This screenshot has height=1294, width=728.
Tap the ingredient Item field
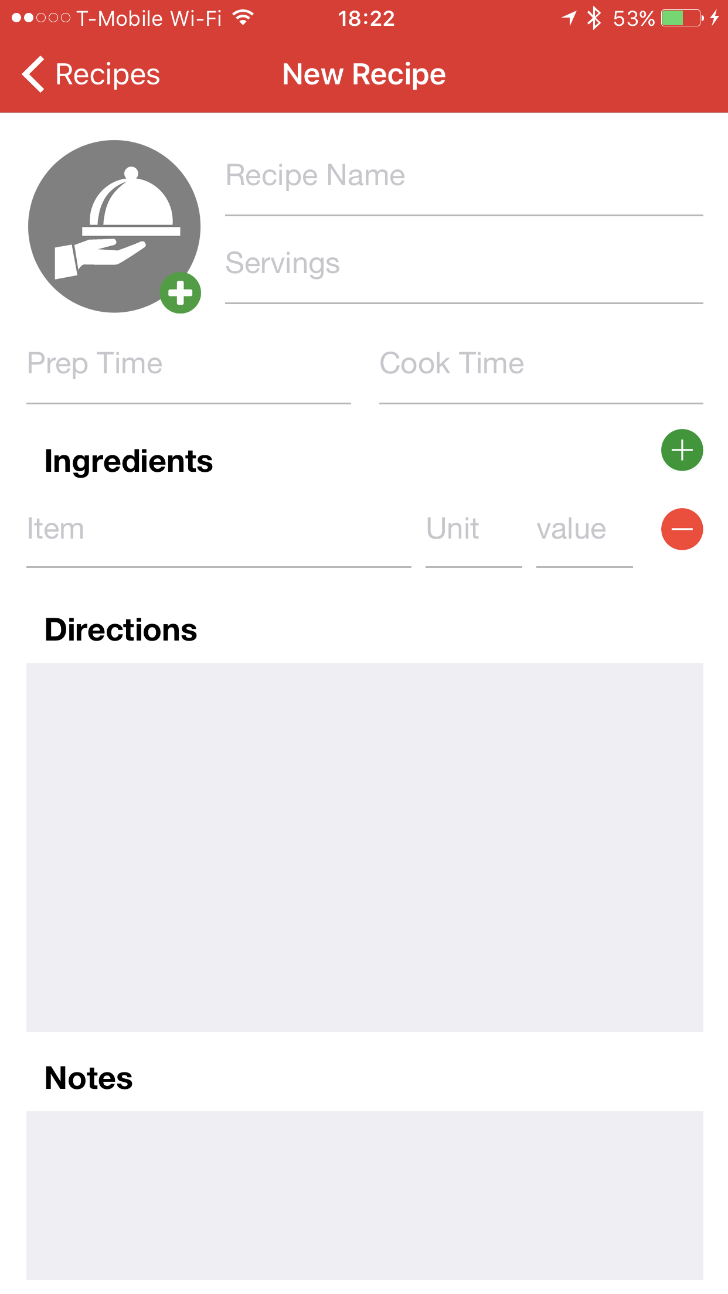point(218,529)
